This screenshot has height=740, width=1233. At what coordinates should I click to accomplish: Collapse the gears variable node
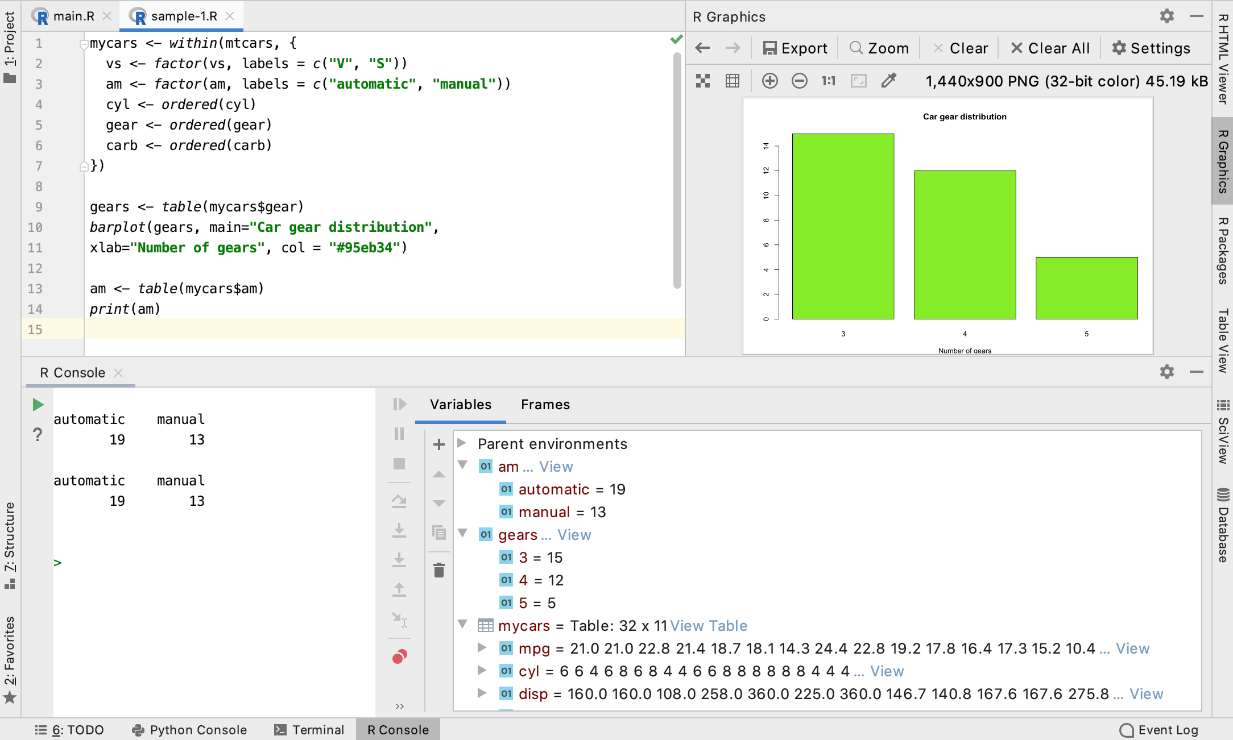(x=463, y=534)
